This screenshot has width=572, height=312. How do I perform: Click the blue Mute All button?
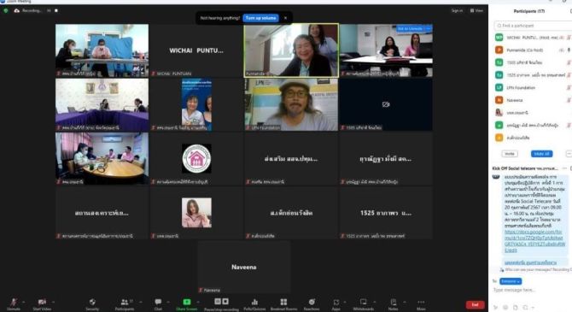coord(541,154)
